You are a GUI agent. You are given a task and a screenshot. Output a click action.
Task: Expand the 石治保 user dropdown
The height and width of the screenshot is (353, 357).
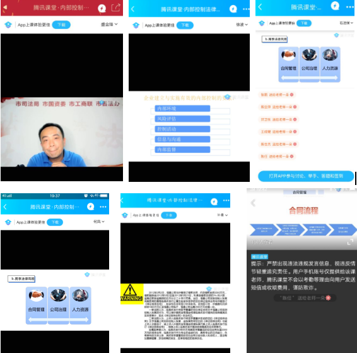[346, 23]
